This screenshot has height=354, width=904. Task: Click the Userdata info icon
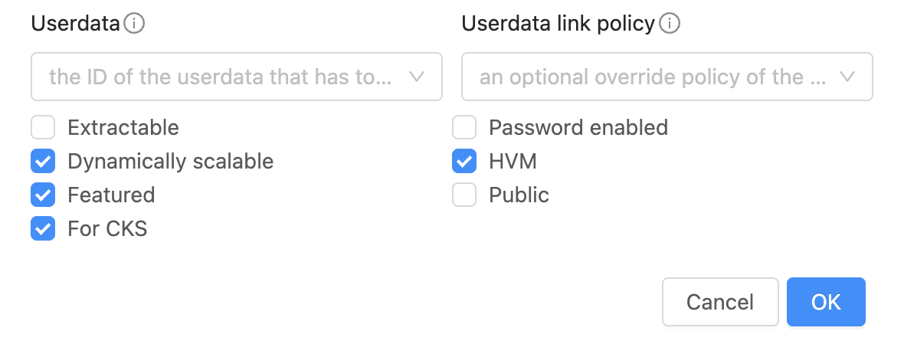(134, 24)
